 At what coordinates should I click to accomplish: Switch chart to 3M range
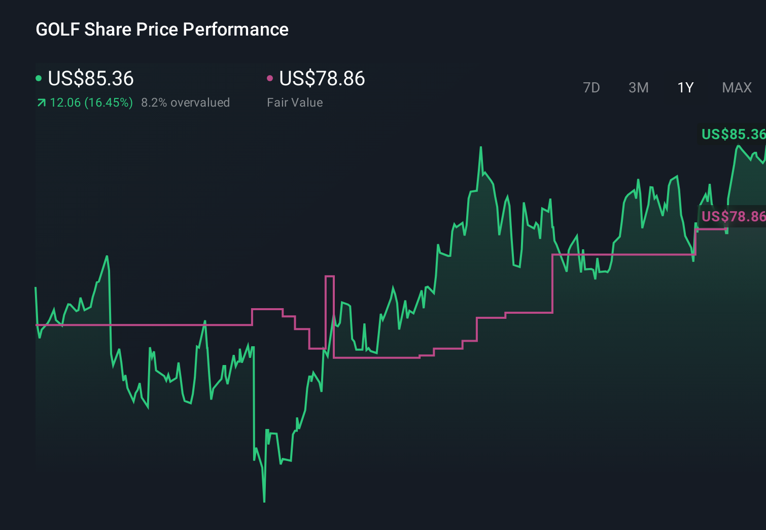point(638,88)
